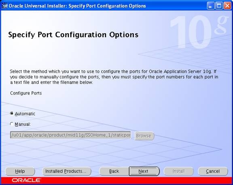The width and height of the screenshot is (233, 185).
Task: Maximize the installer window
Action: (x=219, y=6)
